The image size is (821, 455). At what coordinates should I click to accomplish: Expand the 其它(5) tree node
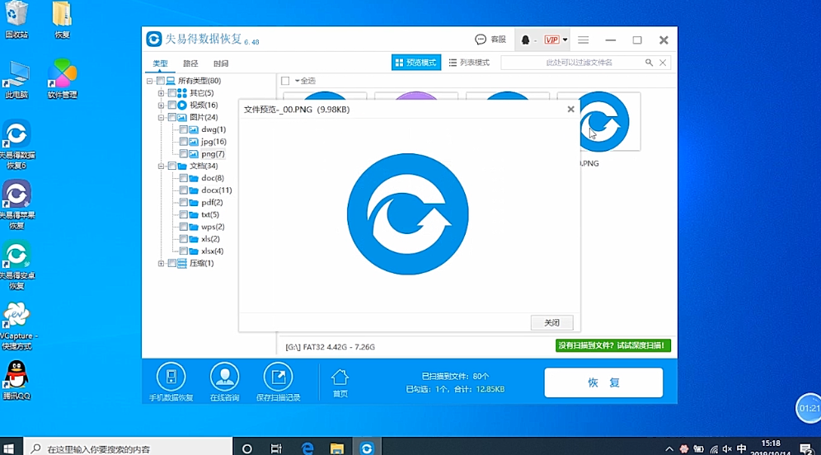point(162,93)
